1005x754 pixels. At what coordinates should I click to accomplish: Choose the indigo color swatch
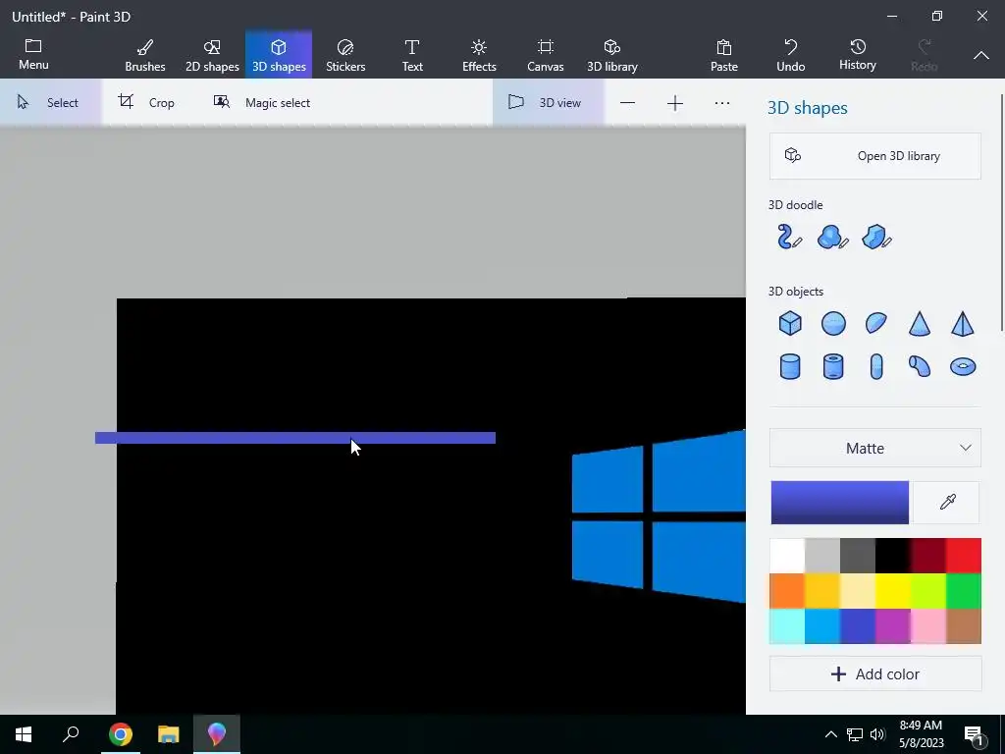858,625
